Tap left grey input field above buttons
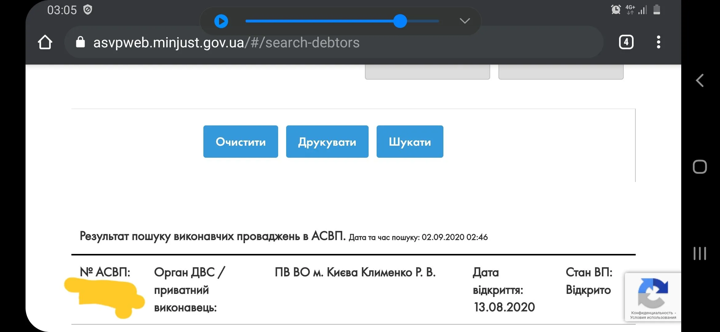Screen dimensions: 720x332 click(427, 72)
